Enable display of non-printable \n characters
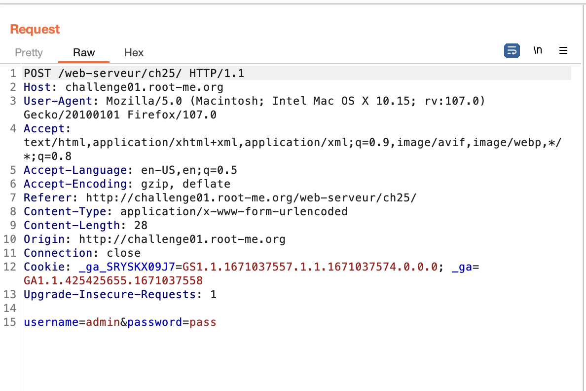 tap(538, 50)
